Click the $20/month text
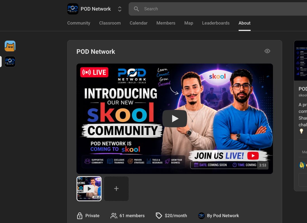 176,215
